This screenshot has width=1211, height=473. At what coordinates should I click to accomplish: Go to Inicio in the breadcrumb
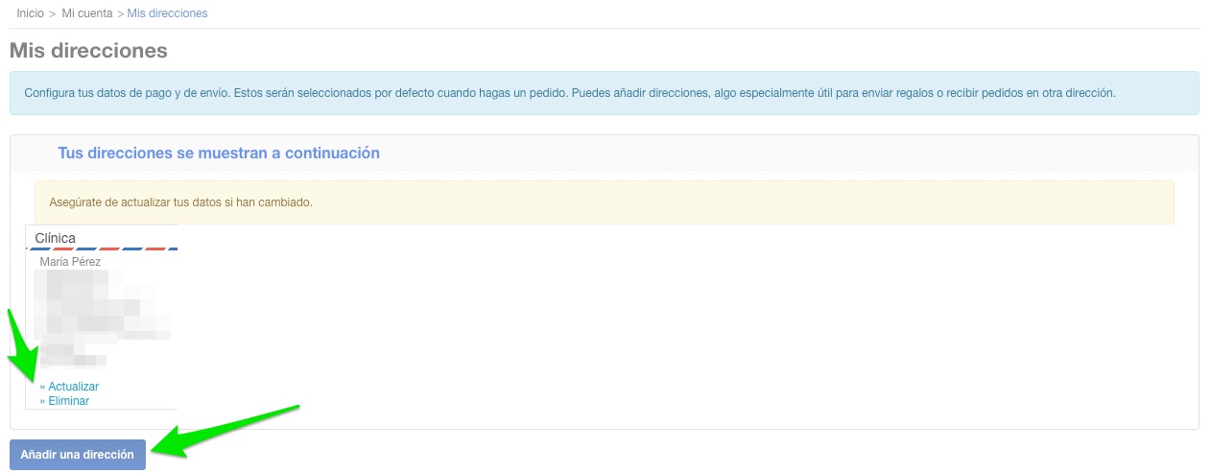click(30, 13)
